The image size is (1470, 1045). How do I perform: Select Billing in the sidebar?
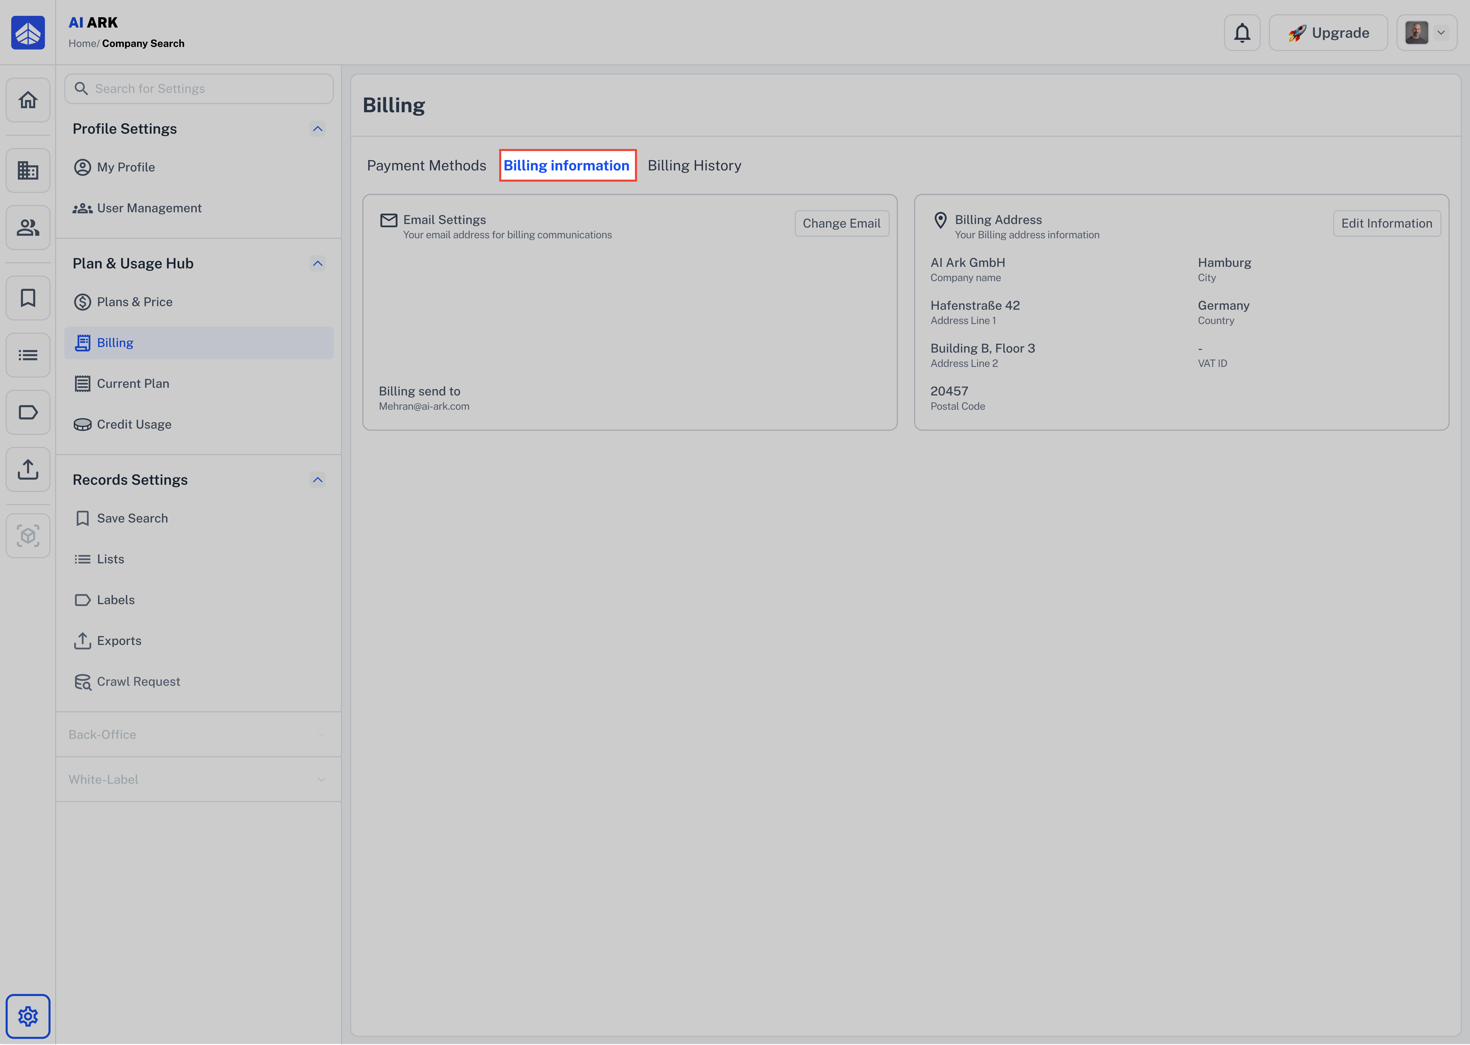pos(199,343)
